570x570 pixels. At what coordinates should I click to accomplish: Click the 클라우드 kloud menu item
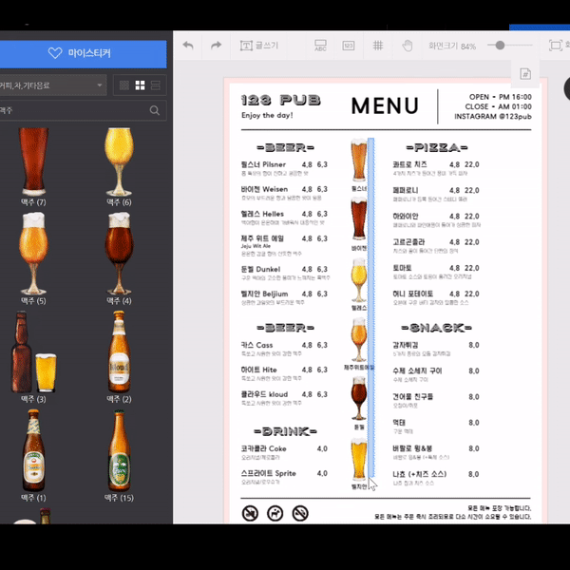264,395
